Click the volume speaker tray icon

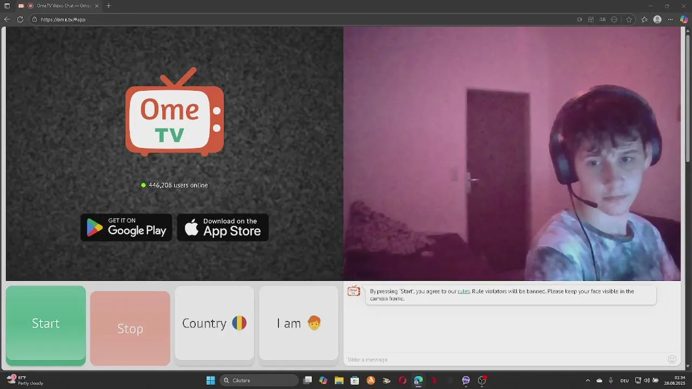(647, 380)
